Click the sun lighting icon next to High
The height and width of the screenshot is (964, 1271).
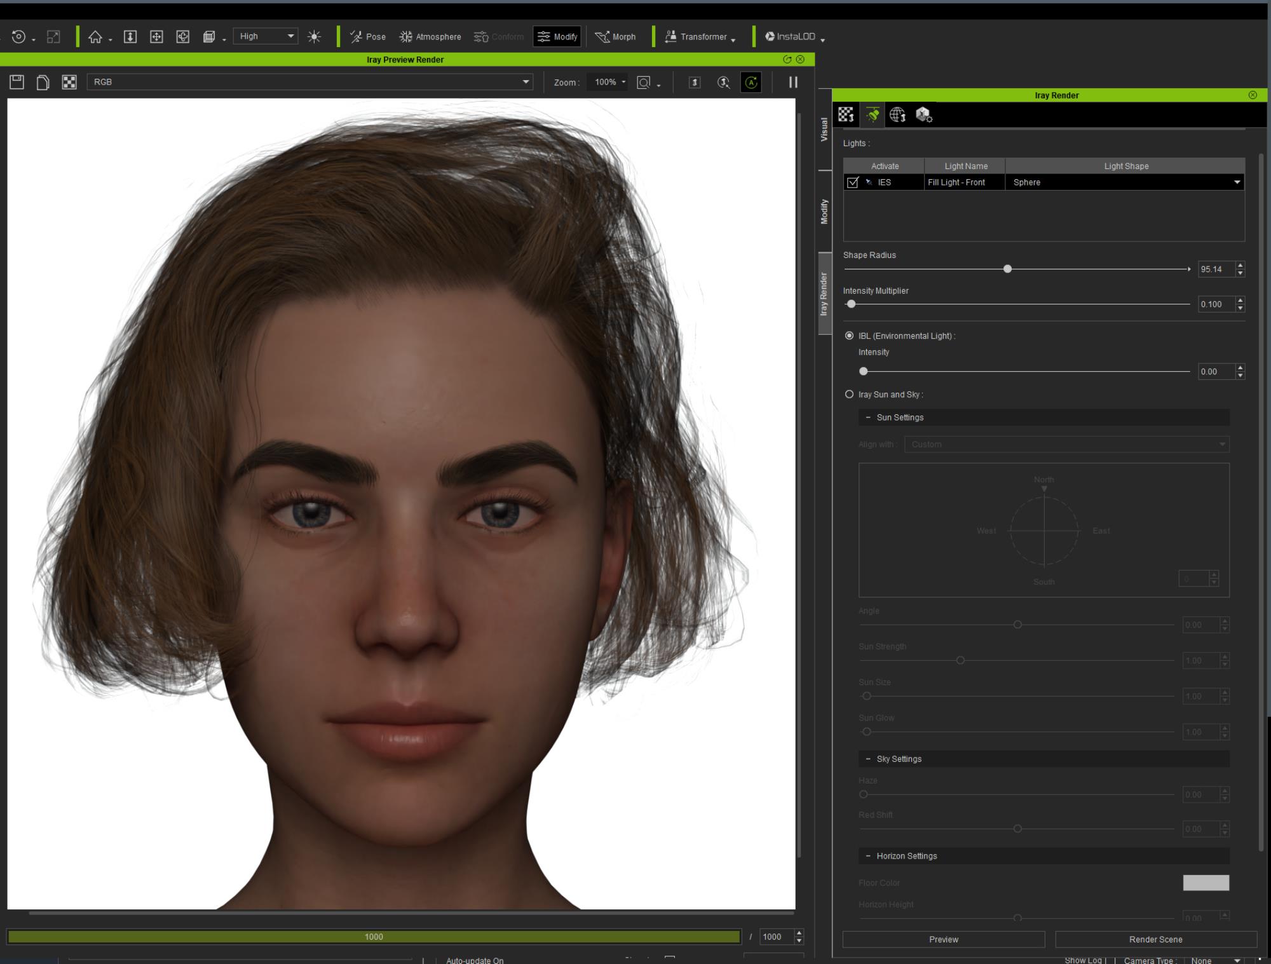point(314,37)
